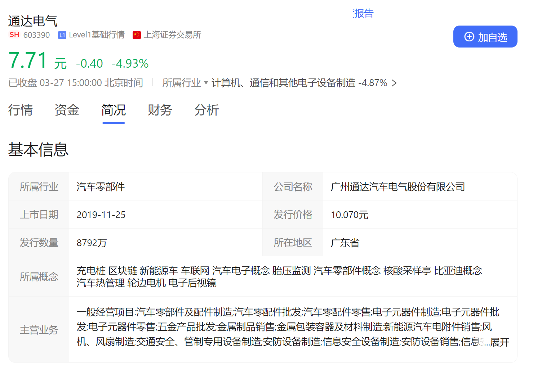
Task: Click the 胎压监测 concept tag
Action: [x=292, y=271]
